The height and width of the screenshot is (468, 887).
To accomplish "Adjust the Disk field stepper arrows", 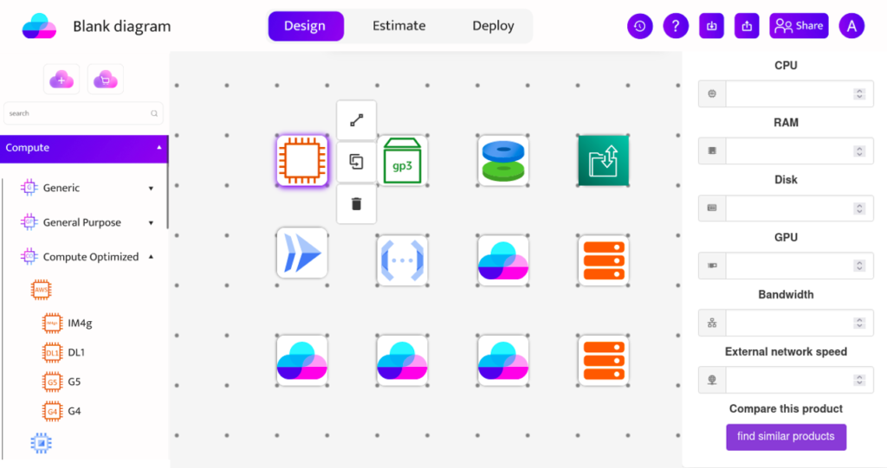I will [x=859, y=208].
